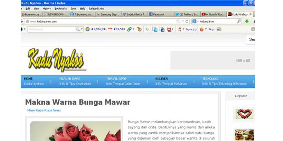Close the Kudu Nyahoo tab

click(x=250, y=14)
